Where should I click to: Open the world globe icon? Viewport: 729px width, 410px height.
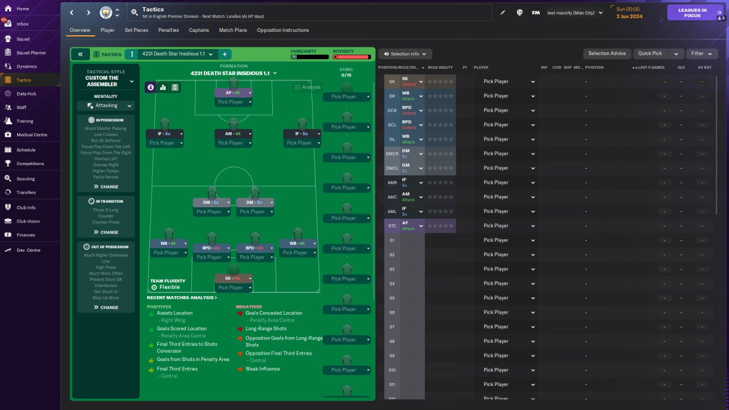pyautogui.click(x=519, y=12)
